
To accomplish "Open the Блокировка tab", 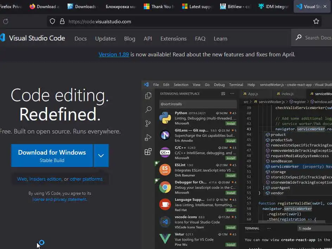I will [x=120, y=7].
